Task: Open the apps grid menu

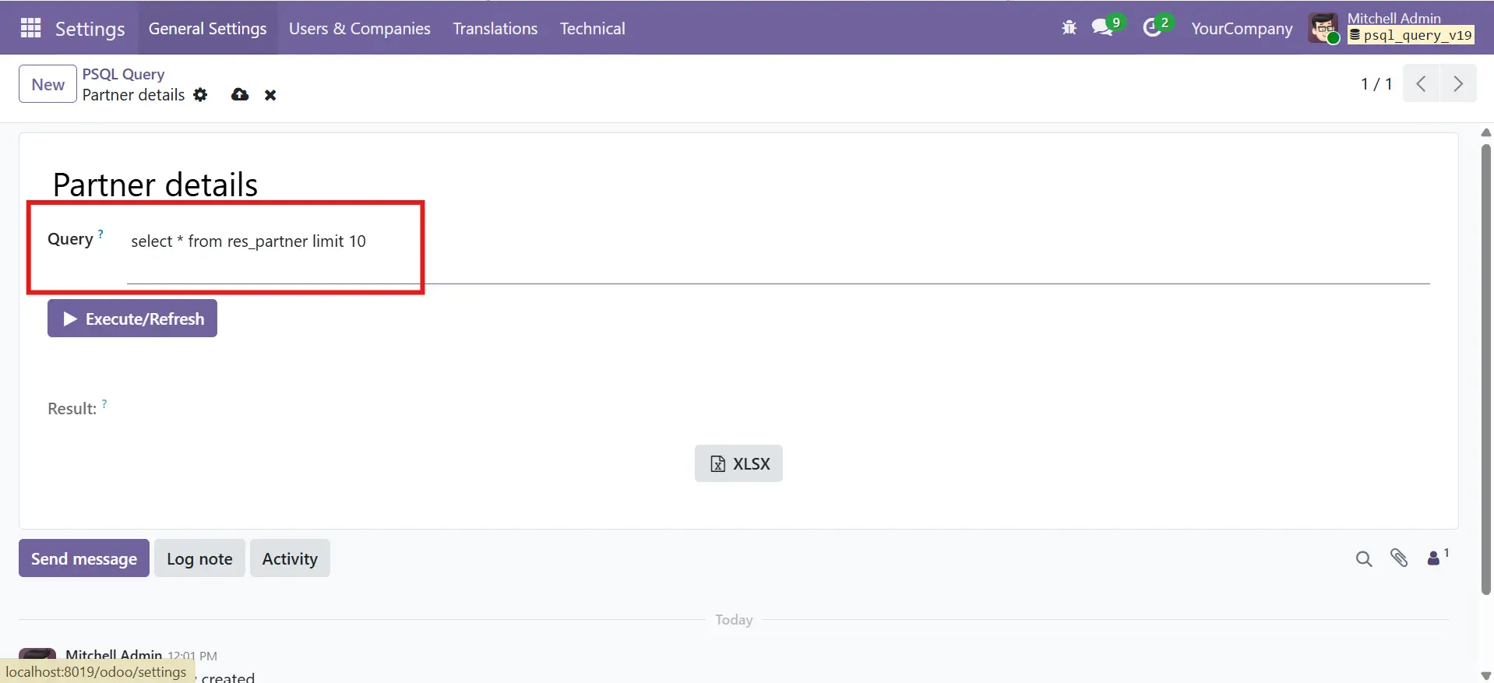Action: pyautogui.click(x=30, y=28)
